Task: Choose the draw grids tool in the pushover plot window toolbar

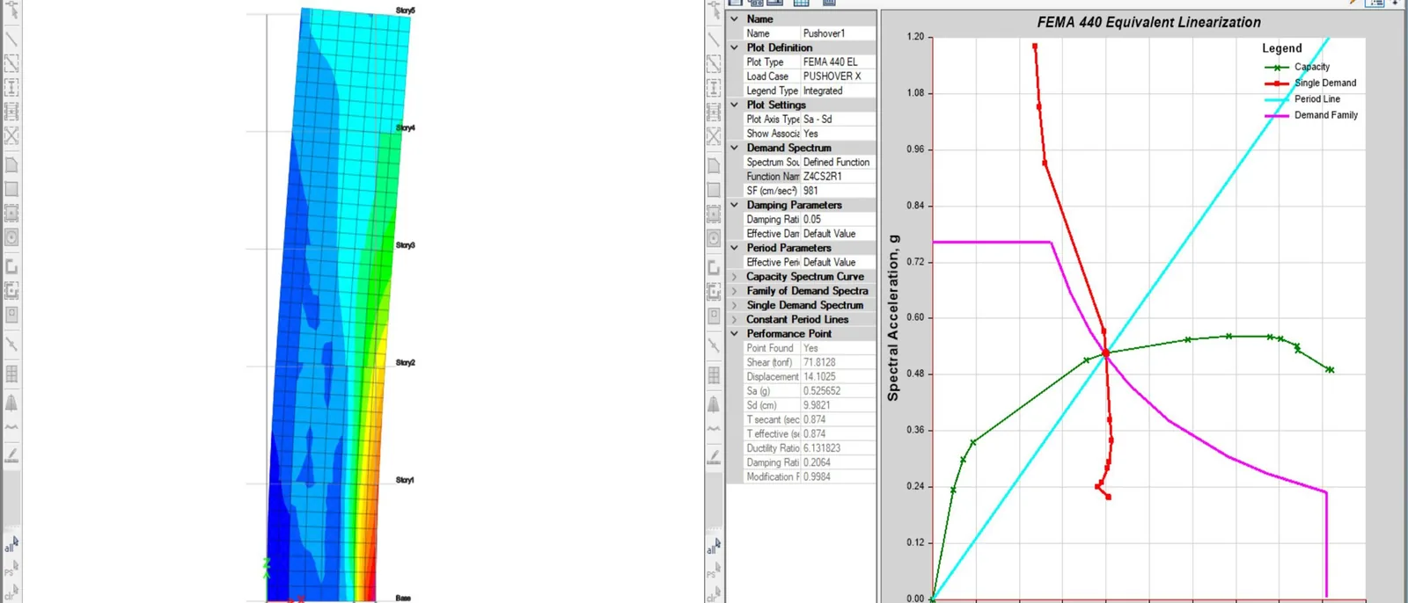Action: click(x=714, y=374)
